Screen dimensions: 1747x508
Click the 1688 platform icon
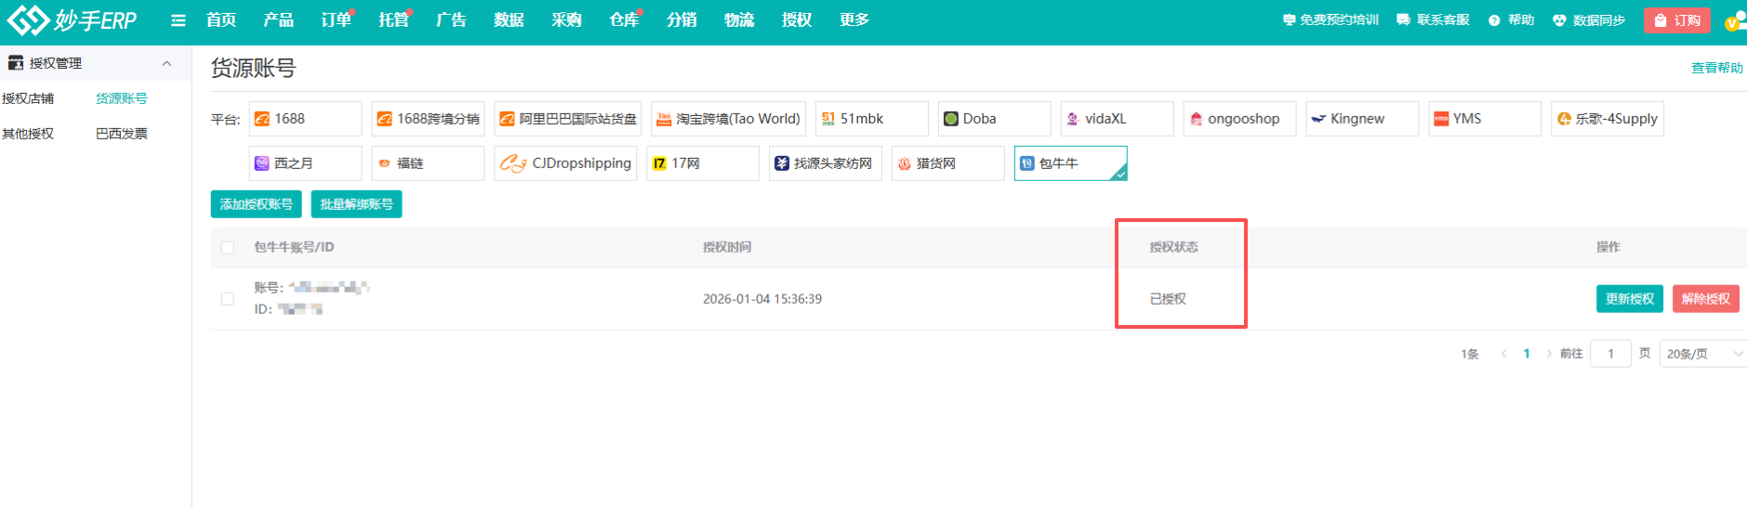263,119
